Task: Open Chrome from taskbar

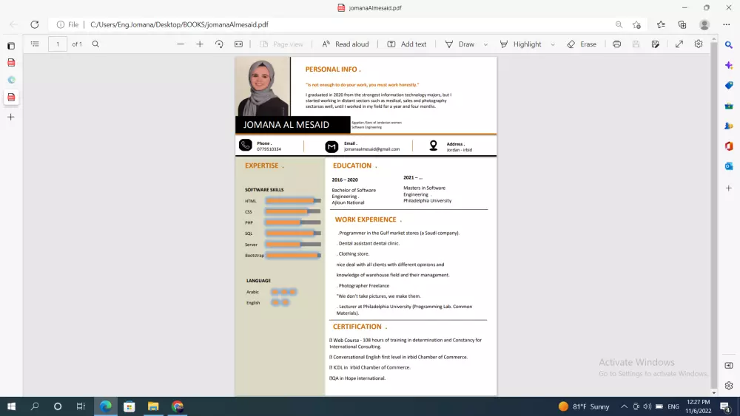Action: pyautogui.click(x=178, y=406)
